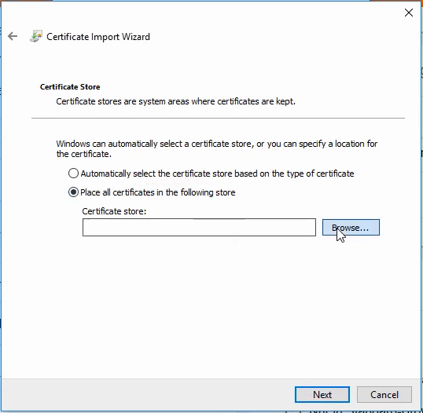Click the 'Automatically select the certificate store' label text
423x413 pixels.
[x=217, y=174]
